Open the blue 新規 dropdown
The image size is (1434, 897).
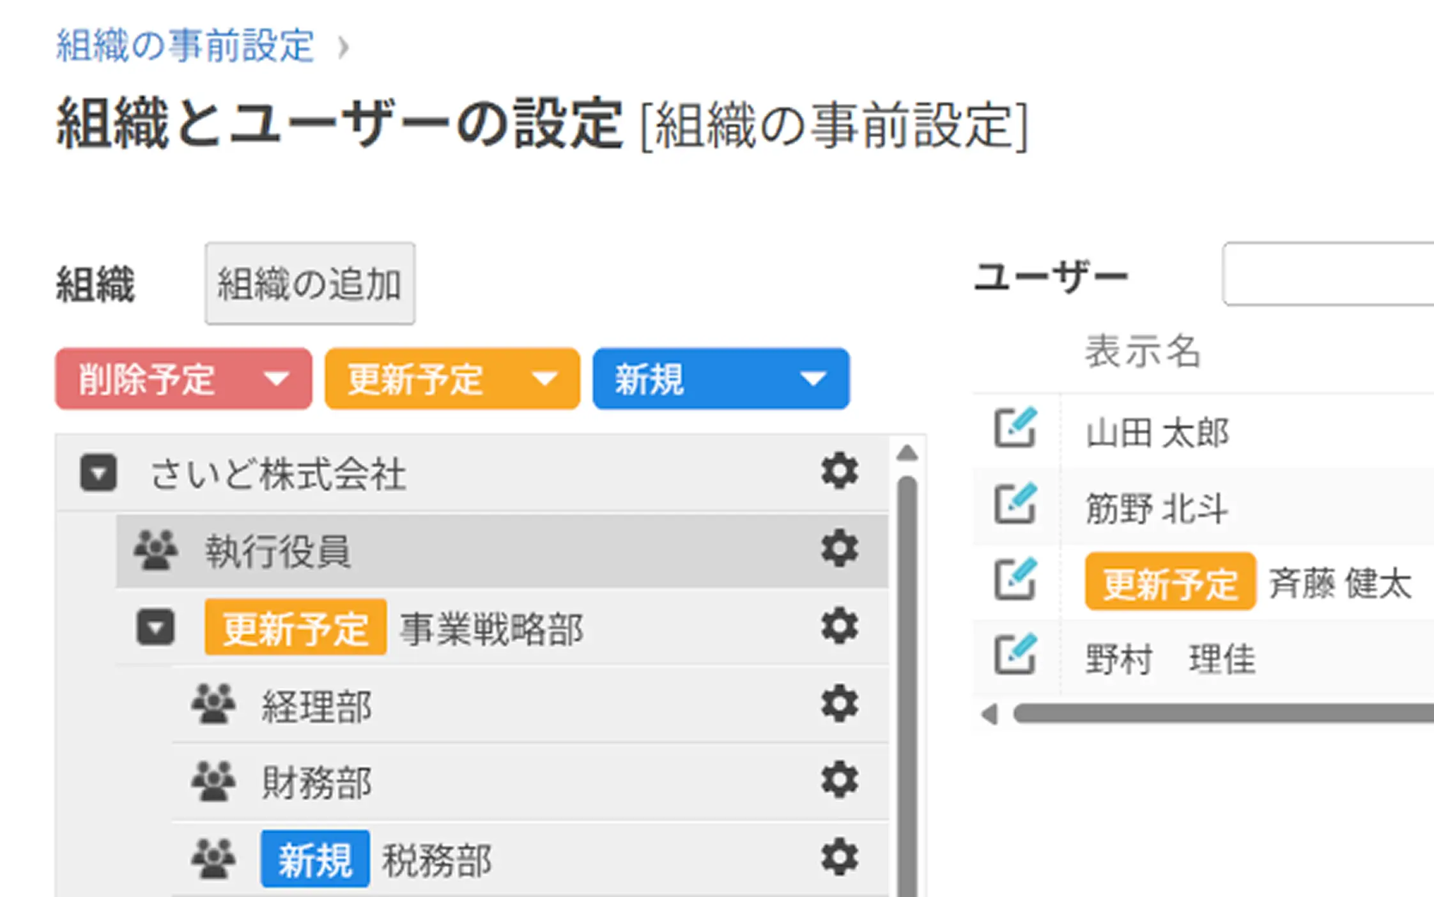click(x=721, y=379)
